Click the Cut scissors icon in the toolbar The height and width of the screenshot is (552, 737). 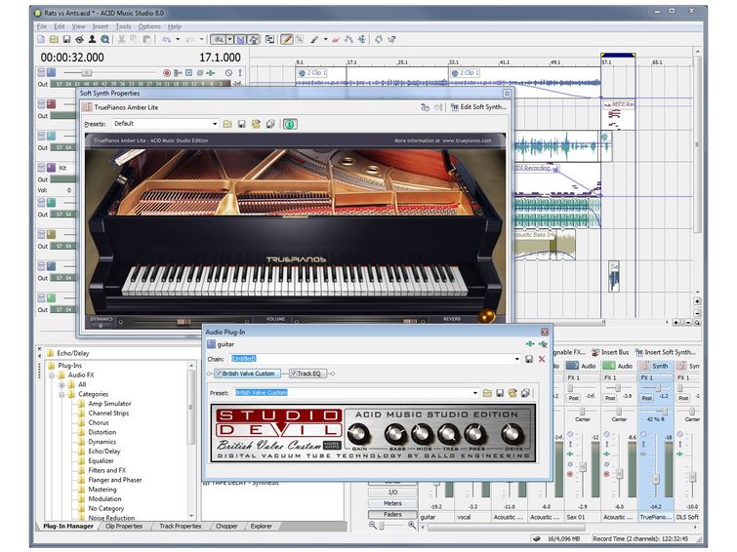(x=121, y=40)
